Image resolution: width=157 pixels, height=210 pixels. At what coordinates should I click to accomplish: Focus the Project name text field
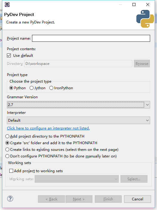91,38
